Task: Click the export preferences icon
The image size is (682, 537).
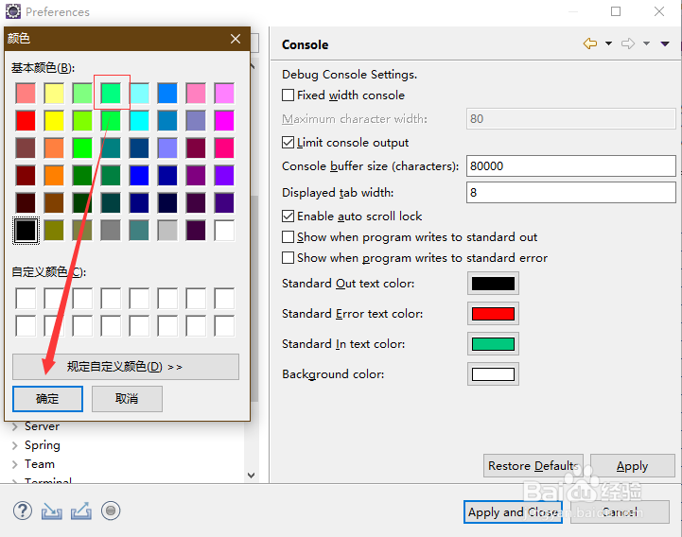Action: point(81,511)
